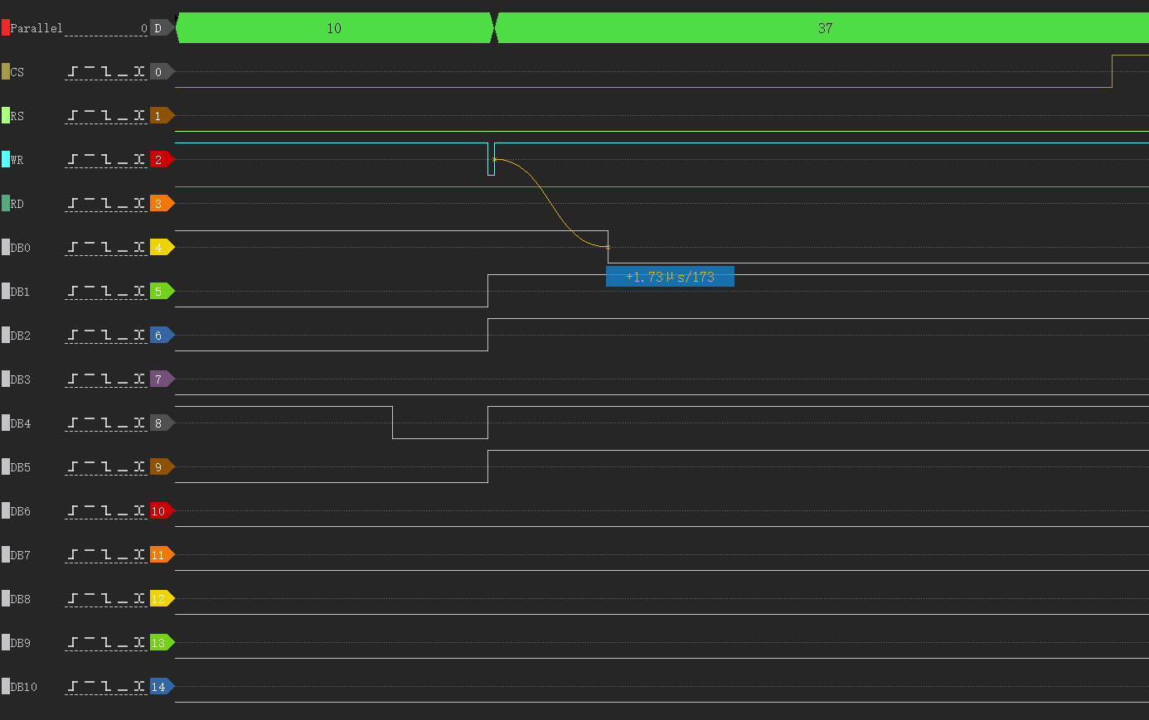Select the RD channel name label

point(17,204)
